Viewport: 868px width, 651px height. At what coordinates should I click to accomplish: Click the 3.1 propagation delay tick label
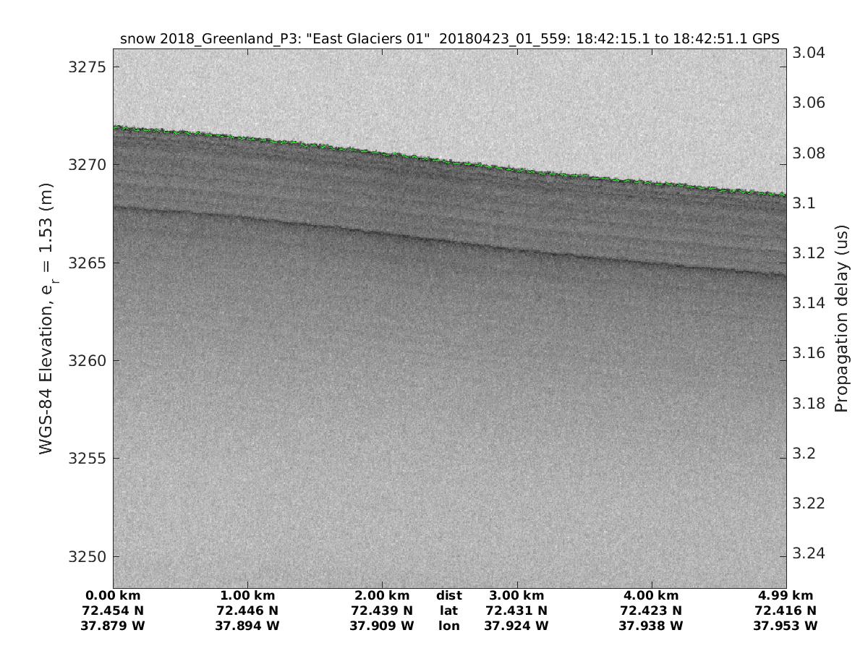click(x=805, y=203)
